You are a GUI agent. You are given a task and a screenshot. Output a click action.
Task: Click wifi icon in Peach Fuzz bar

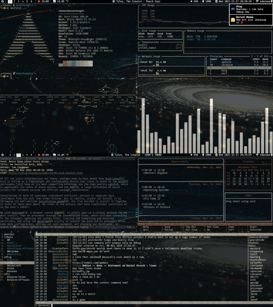pos(257,2)
